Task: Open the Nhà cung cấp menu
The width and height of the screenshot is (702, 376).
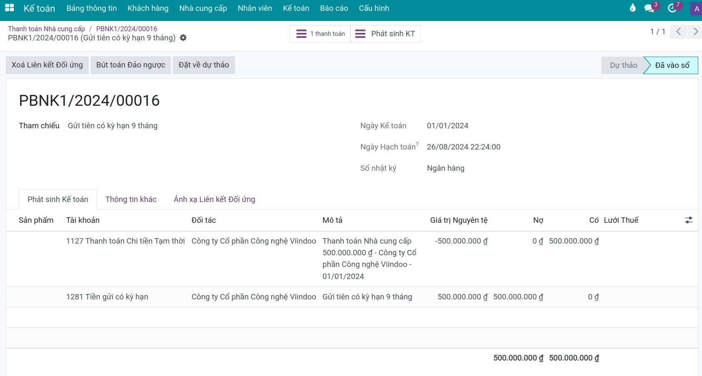Action: click(203, 8)
